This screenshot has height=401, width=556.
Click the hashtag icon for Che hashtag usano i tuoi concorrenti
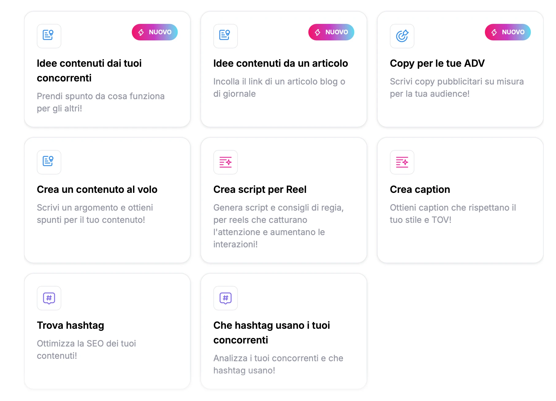(226, 298)
